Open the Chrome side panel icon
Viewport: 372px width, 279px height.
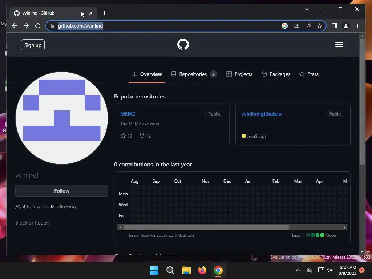(334, 26)
